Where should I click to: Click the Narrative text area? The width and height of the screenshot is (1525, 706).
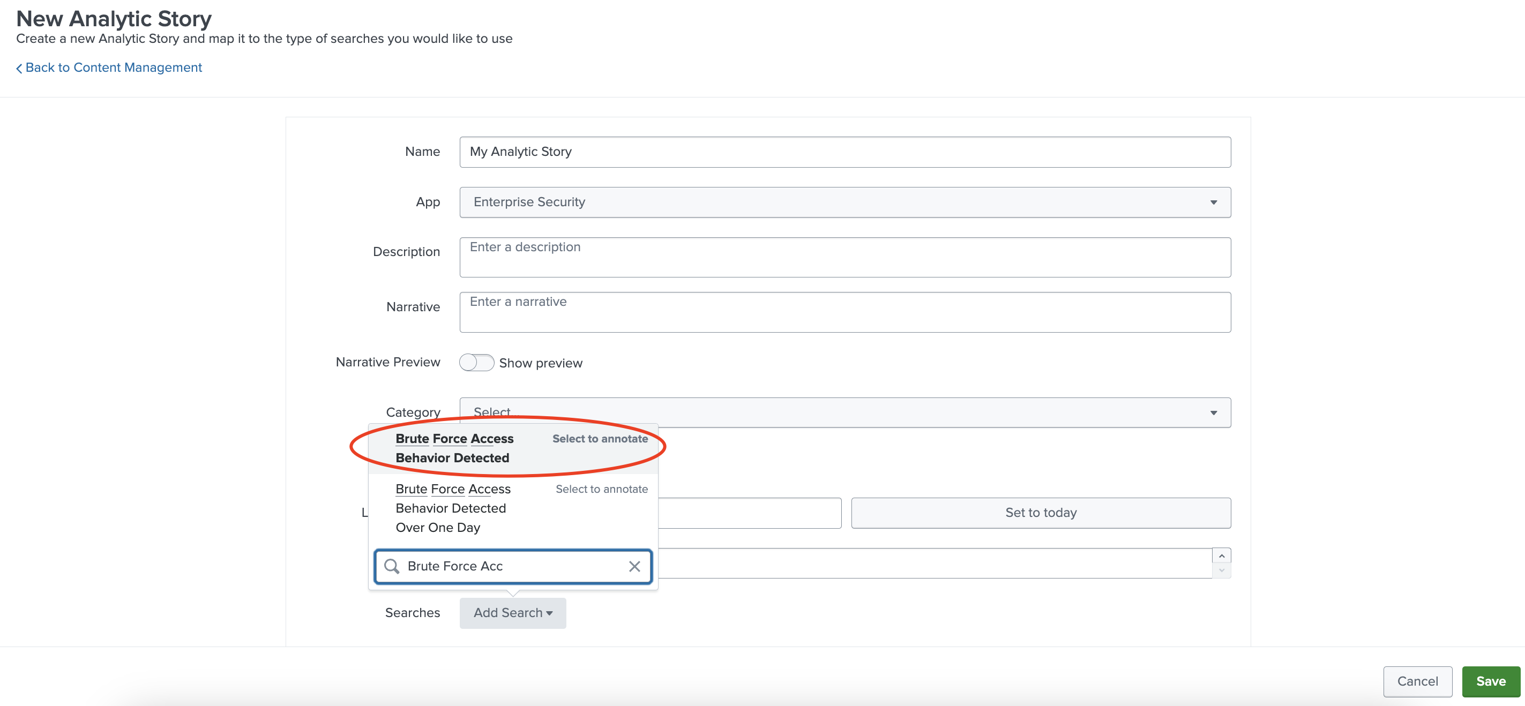click(x=845, y=312)
